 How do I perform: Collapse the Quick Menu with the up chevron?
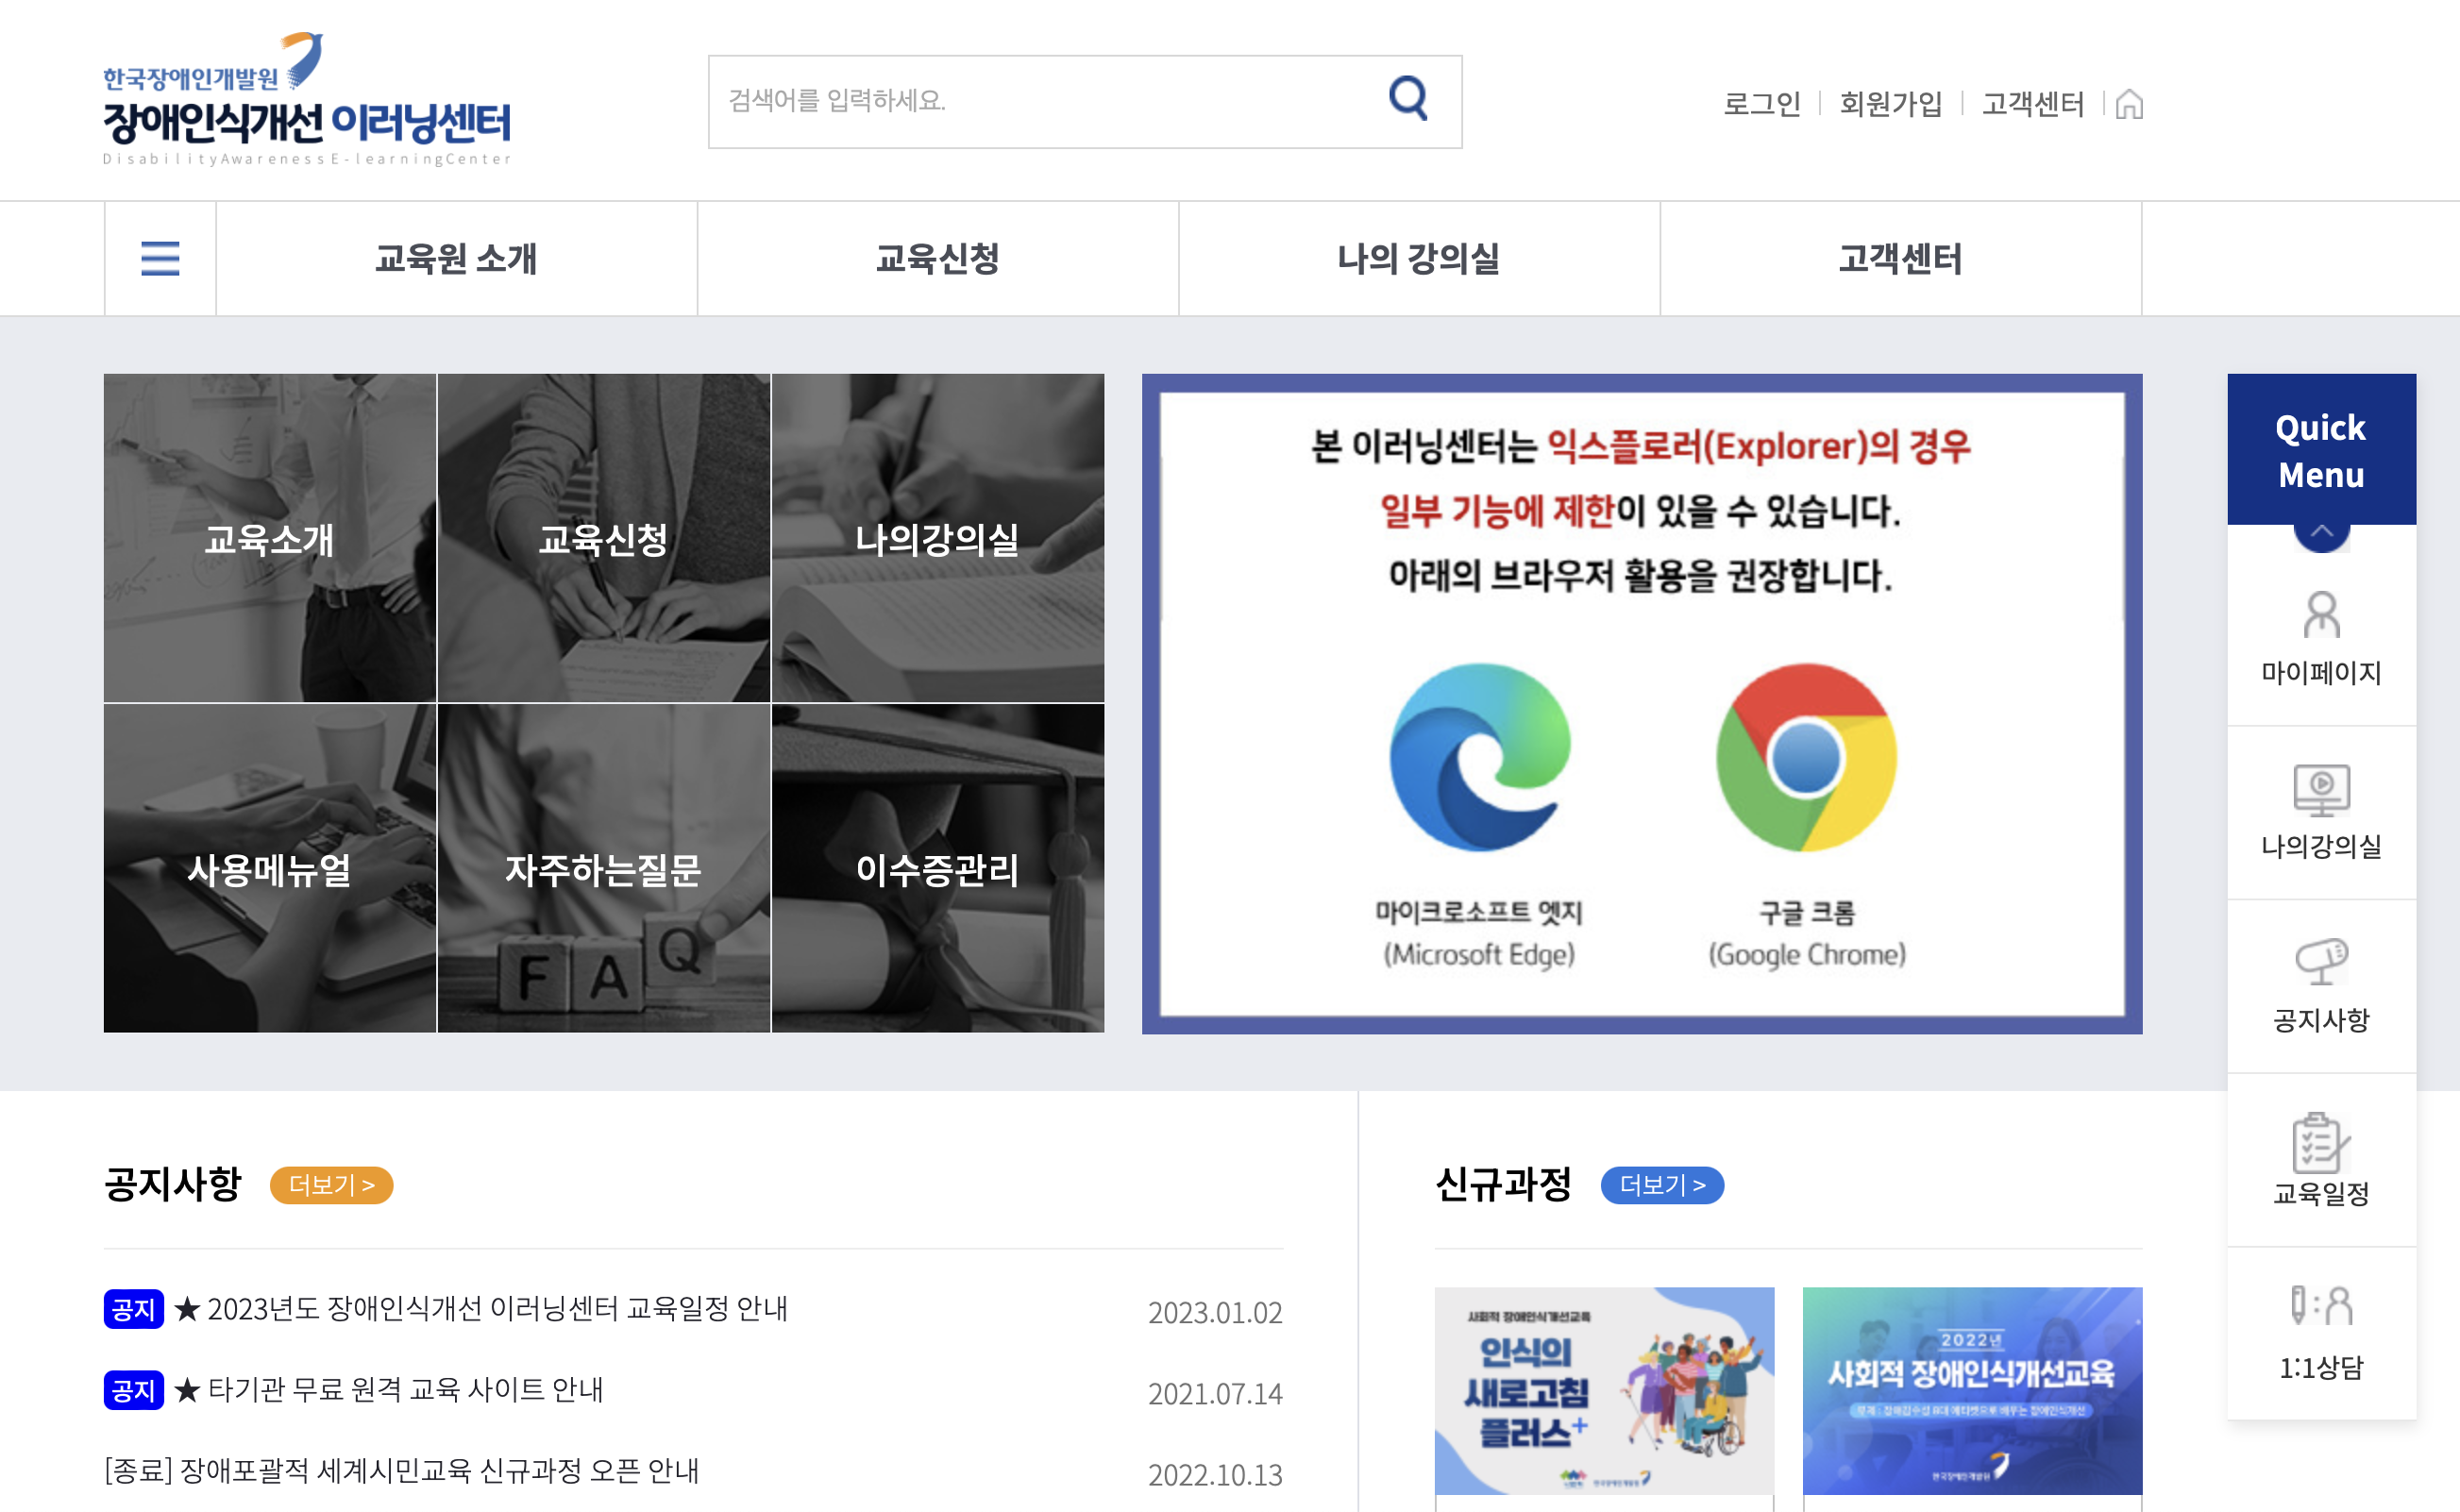2322,530
